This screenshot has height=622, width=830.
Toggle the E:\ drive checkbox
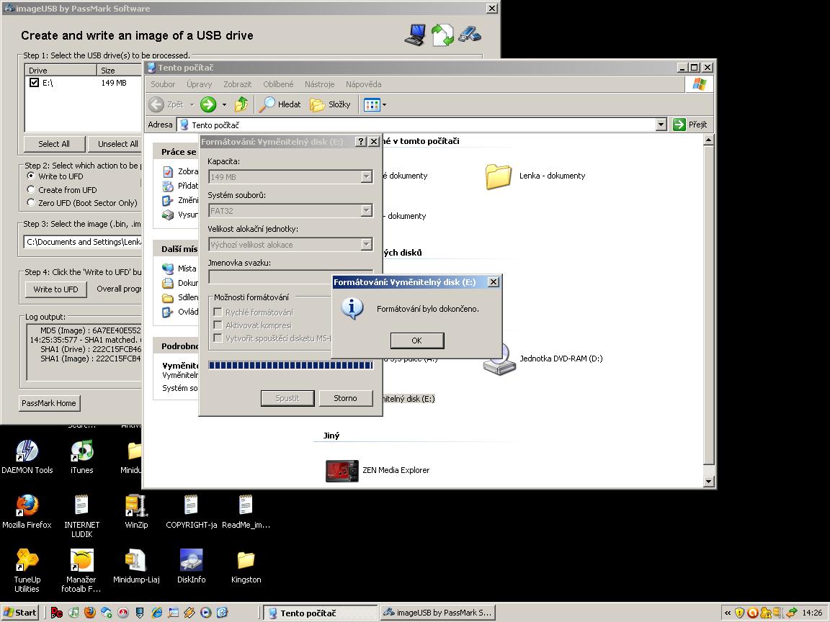click(34, 83)
